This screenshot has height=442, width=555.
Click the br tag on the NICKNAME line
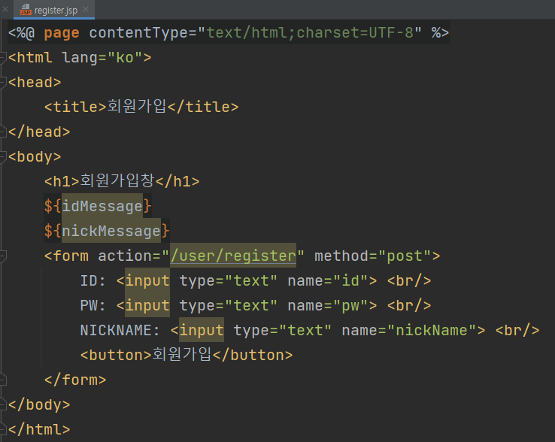click(x=517, y=330)
